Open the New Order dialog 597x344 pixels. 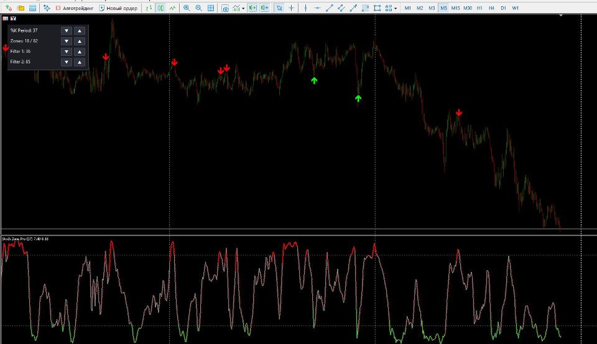tap(118, 8)
